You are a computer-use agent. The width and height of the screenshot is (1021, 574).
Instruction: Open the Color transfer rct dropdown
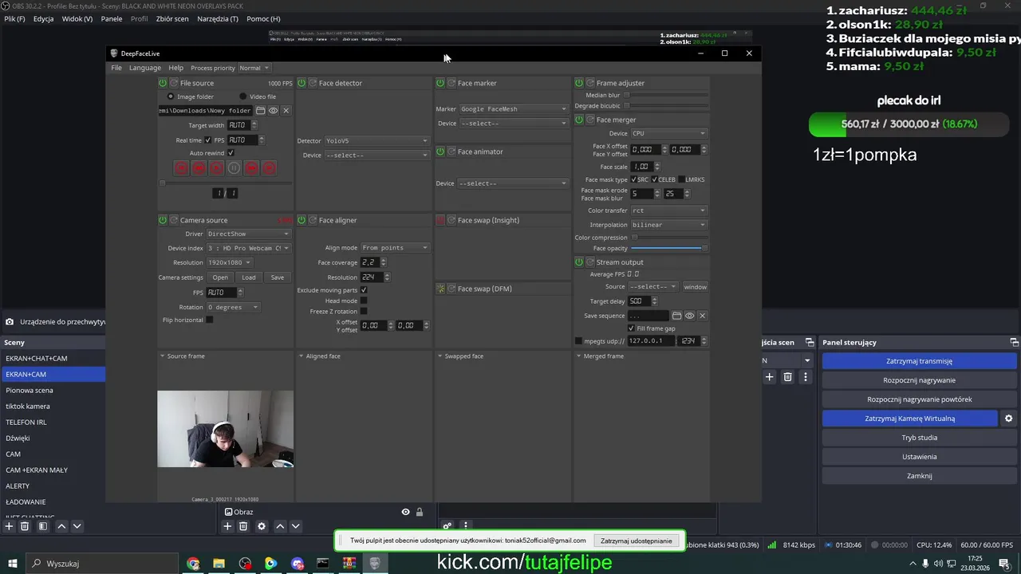coord(668,210)
